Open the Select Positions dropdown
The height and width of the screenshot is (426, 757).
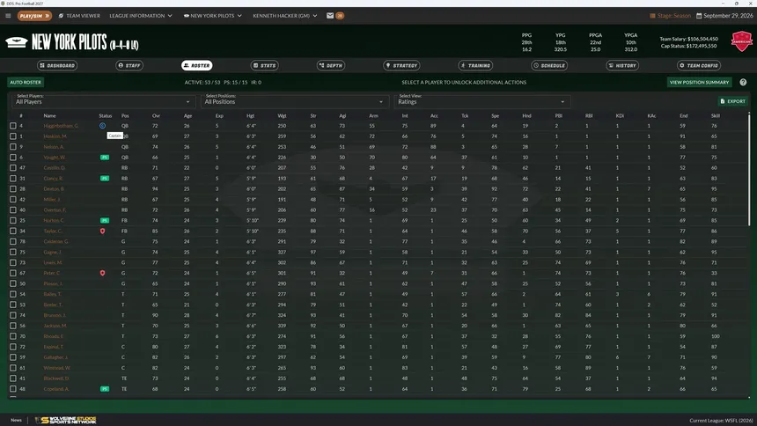pyautogui.click(x=295, y=101)
